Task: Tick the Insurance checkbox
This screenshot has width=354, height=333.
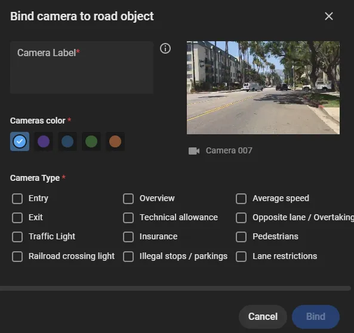Action: pos(128,237)
